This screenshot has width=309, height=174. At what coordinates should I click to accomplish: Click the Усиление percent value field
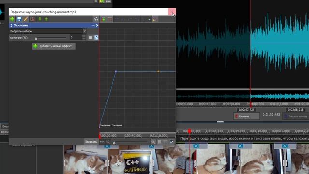(x=76, y=37)
